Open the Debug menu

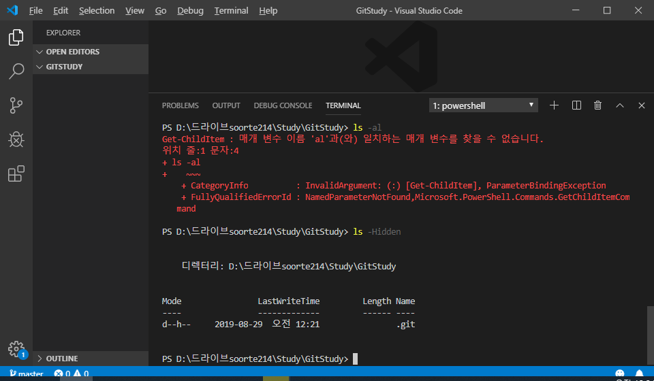pos(190,10)
